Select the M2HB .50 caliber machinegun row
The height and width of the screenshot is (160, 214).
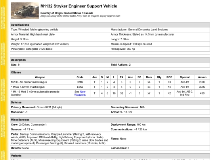point(110,82)
